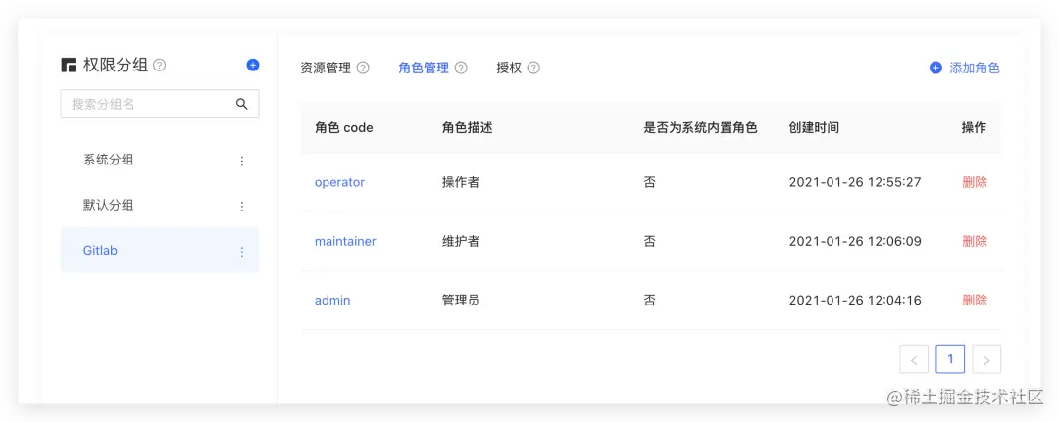Click the 否 value in maintainer row
The width and height of the screenshot is (1059, 422).
pos(650,241)
